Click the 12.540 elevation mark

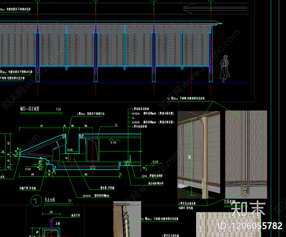(28, 169)
